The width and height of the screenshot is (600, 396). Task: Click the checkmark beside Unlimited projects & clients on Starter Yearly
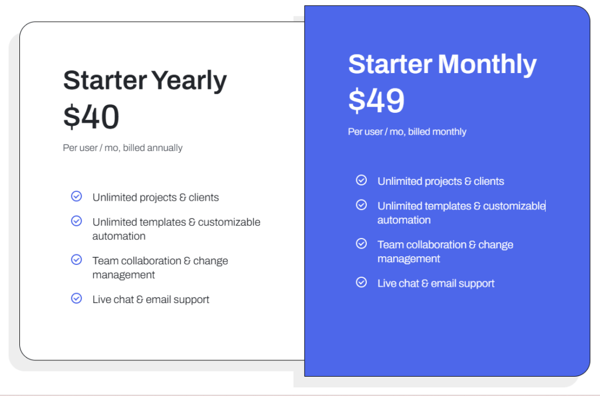pos(76,197)
